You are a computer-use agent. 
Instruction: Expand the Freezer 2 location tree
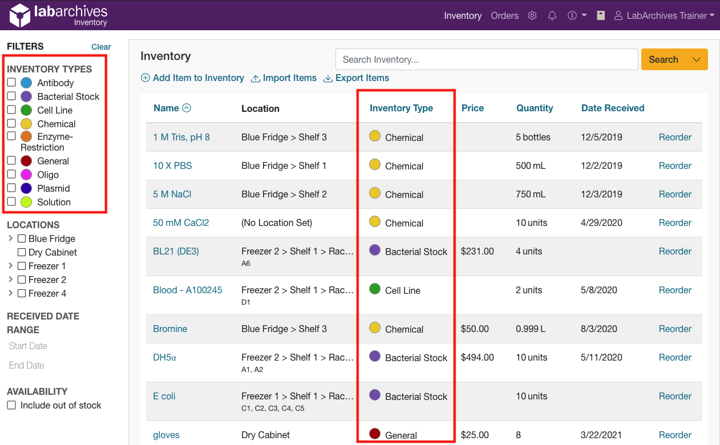[x=10, y=280]
